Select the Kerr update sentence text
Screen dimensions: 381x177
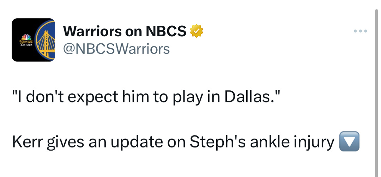(173, 142)
